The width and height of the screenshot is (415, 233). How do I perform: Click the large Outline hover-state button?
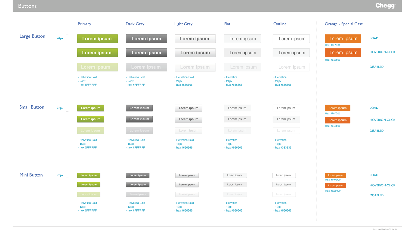click(291, 53)
